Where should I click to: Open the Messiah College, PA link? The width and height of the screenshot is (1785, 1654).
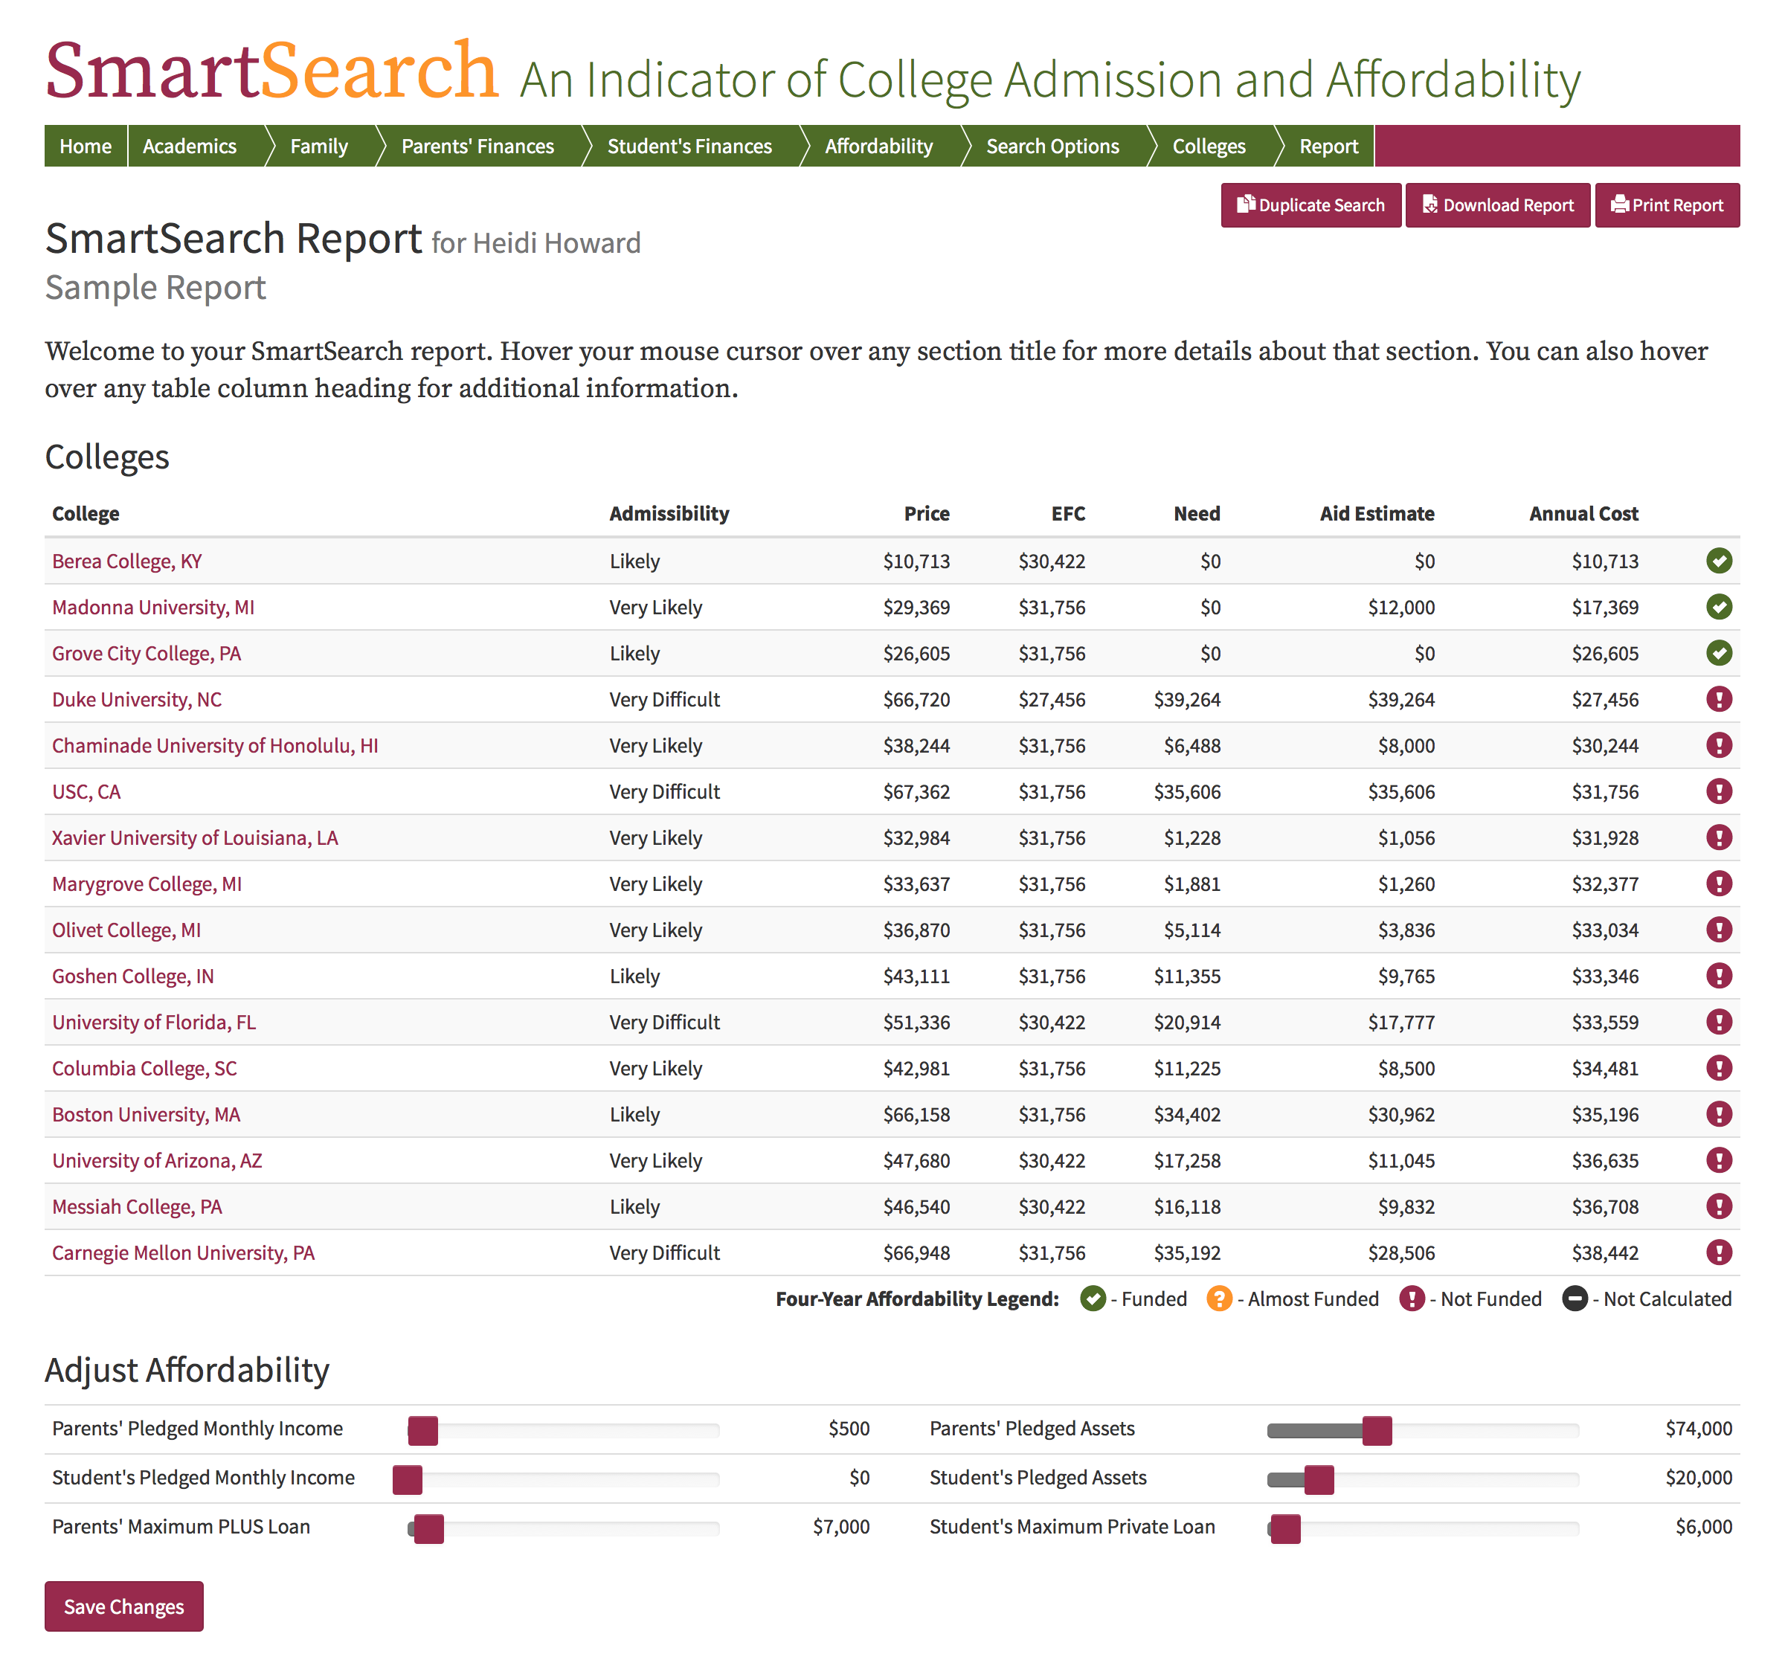pyautogui.click(x=137, y=1206)
